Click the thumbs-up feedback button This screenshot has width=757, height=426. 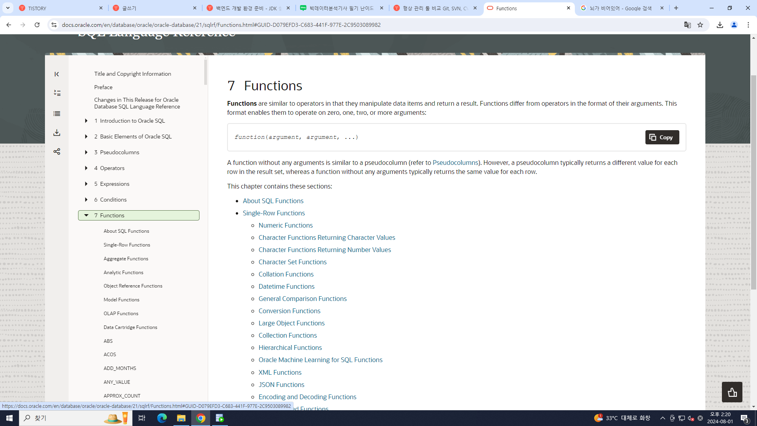click(x=732, y=392)
